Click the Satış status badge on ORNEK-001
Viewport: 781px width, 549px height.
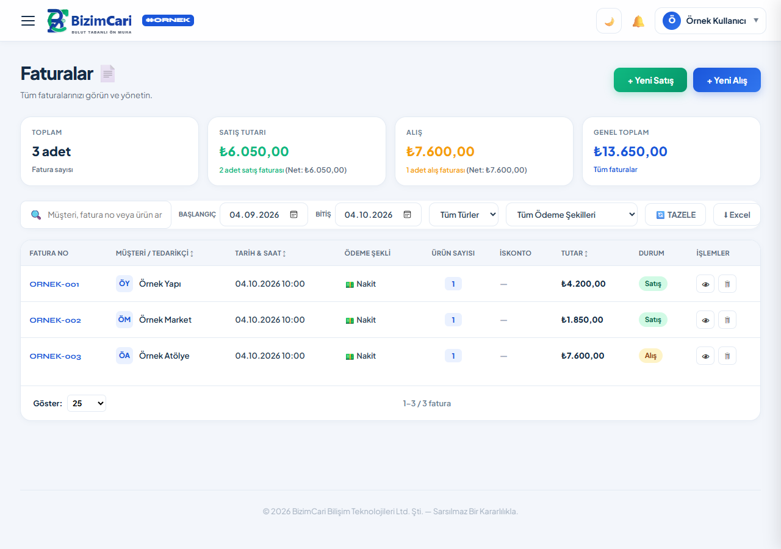653,284
